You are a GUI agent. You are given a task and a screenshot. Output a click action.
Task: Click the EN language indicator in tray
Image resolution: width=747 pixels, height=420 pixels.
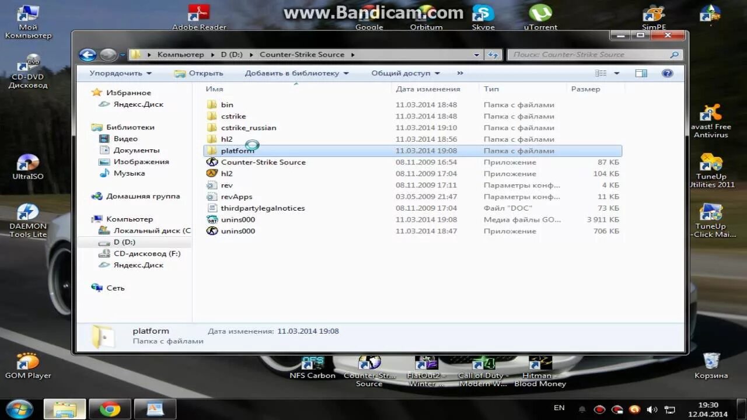point(559,408)
